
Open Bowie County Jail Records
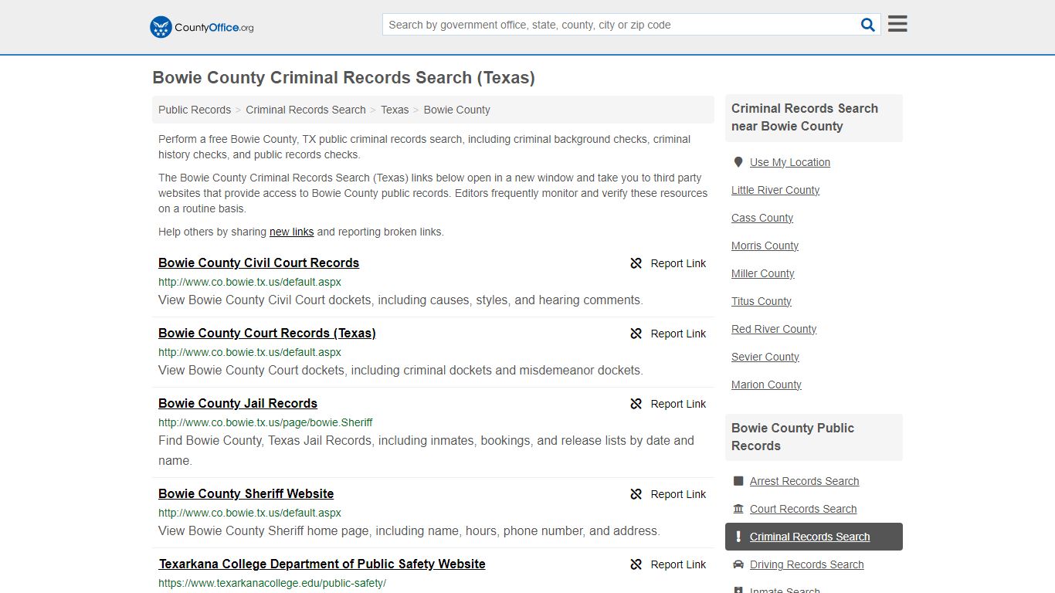point(238,403)
